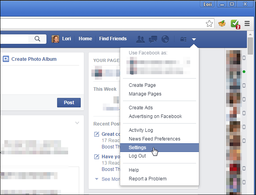Click the Lori user button in title bar

(x=207, y=4)
